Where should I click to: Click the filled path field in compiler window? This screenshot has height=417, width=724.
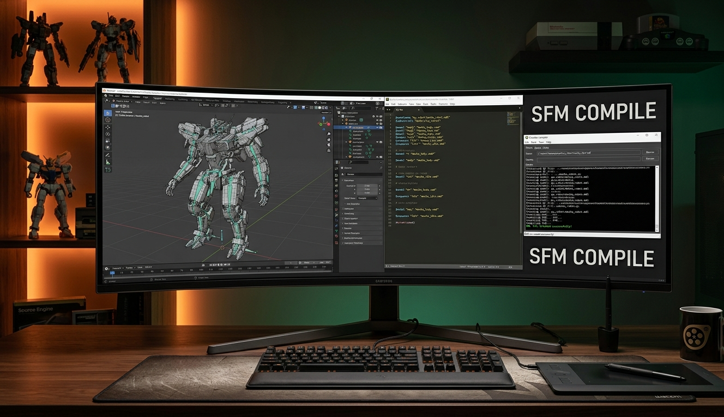click(x=589, y=152)
